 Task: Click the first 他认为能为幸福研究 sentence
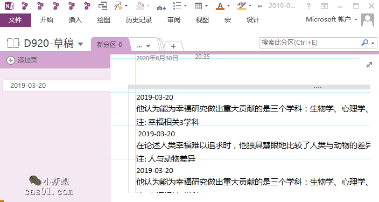[252, 109]
